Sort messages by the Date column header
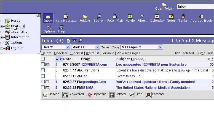214x116 pixels. pos(67,59)
